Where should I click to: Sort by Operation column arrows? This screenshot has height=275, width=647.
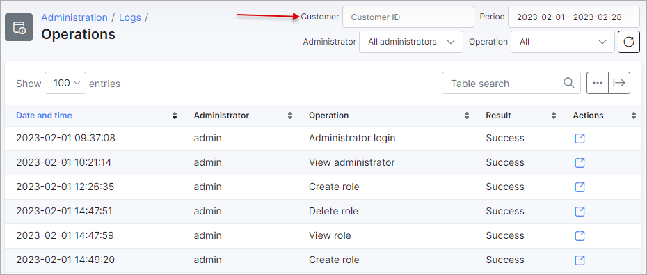point(467,116)
